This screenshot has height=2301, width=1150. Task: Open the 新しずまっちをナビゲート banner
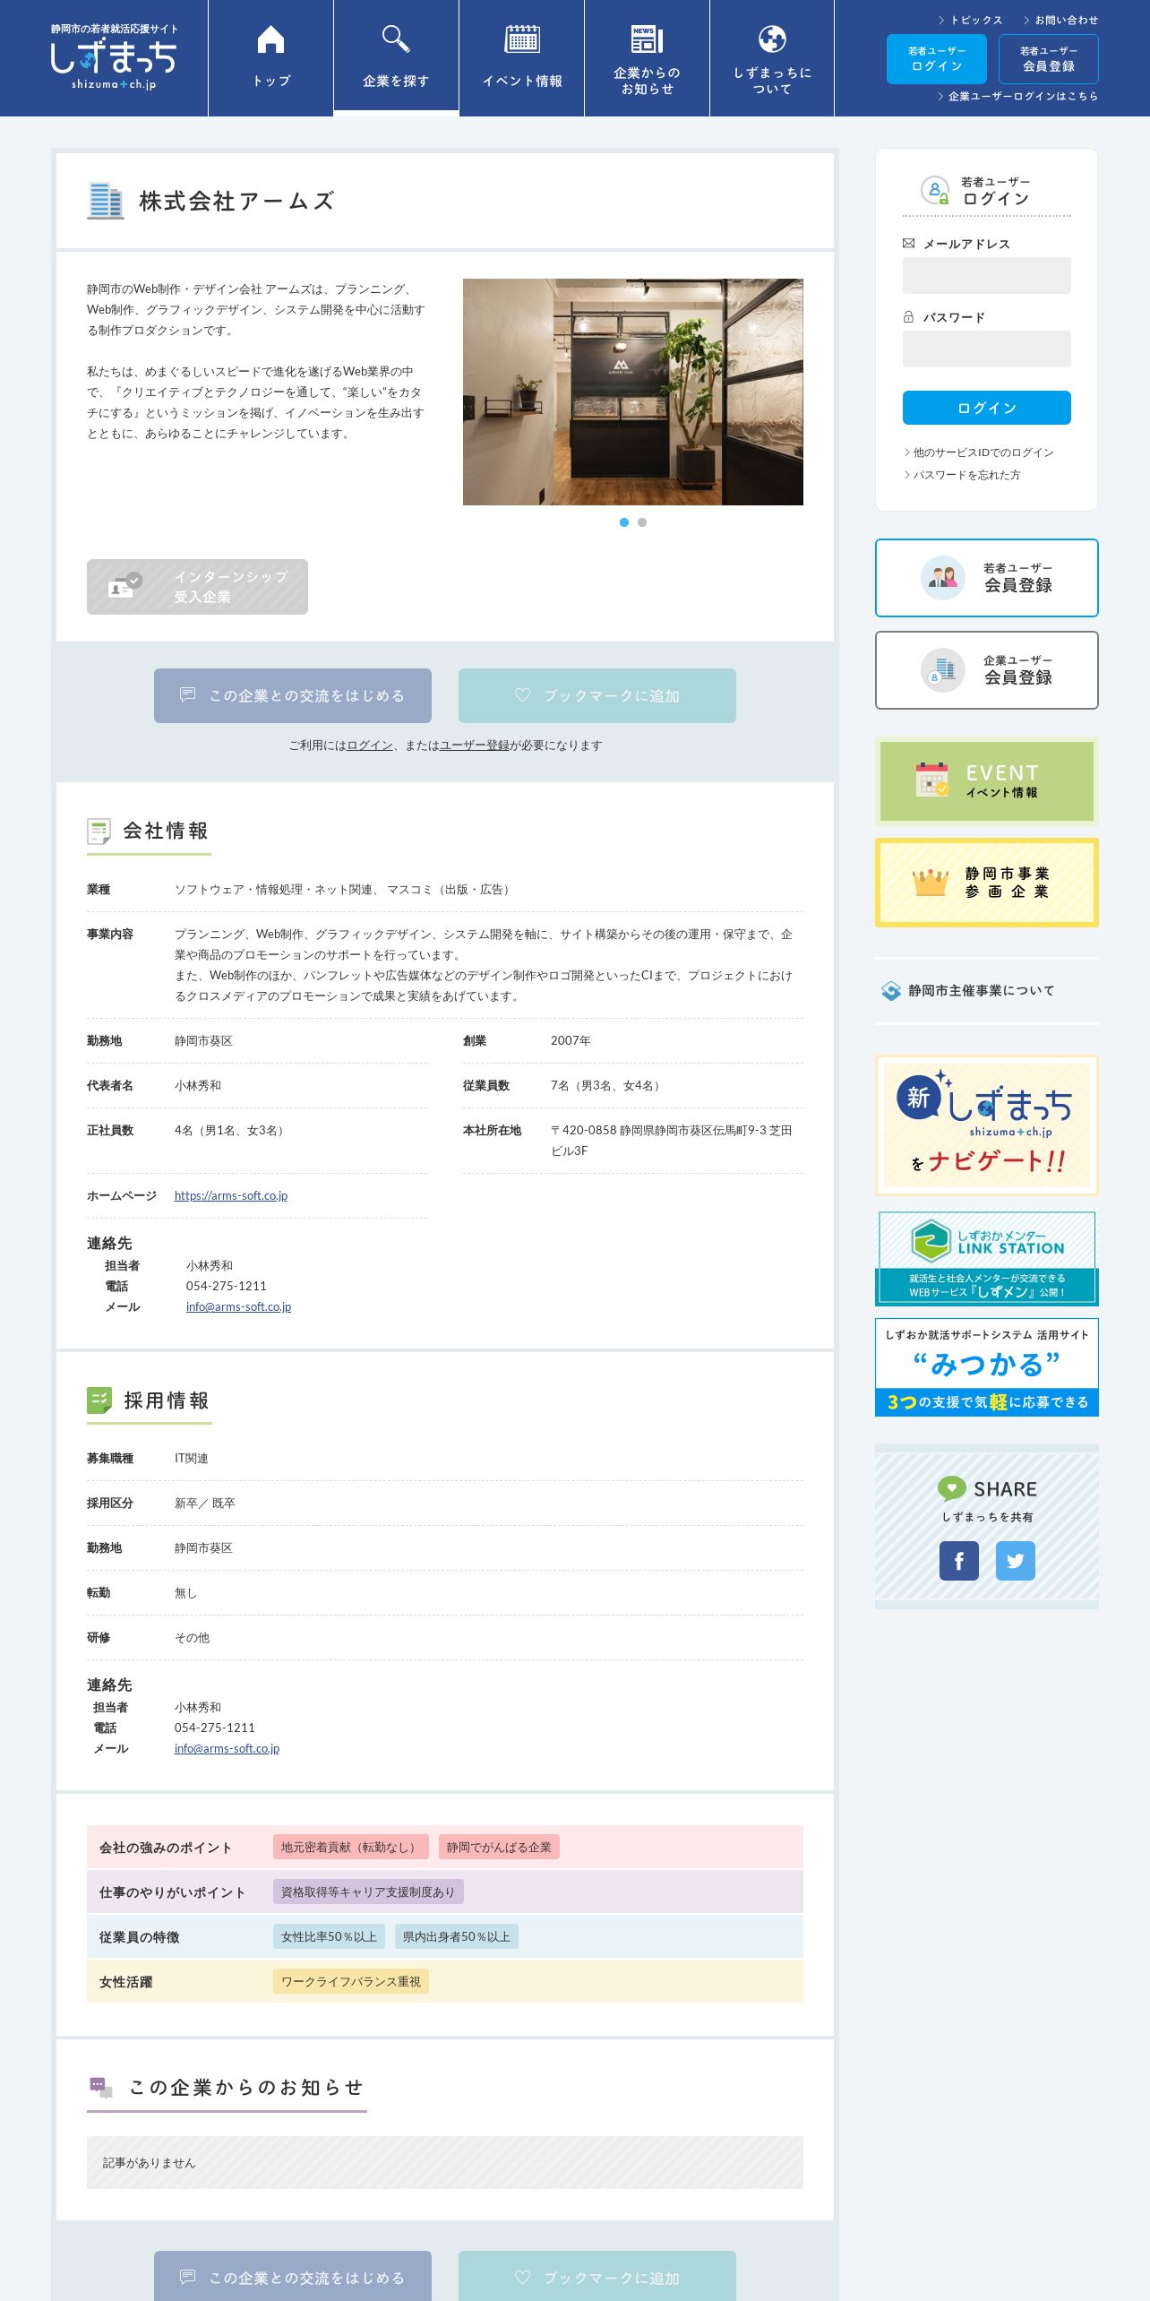coord(986,1125)
